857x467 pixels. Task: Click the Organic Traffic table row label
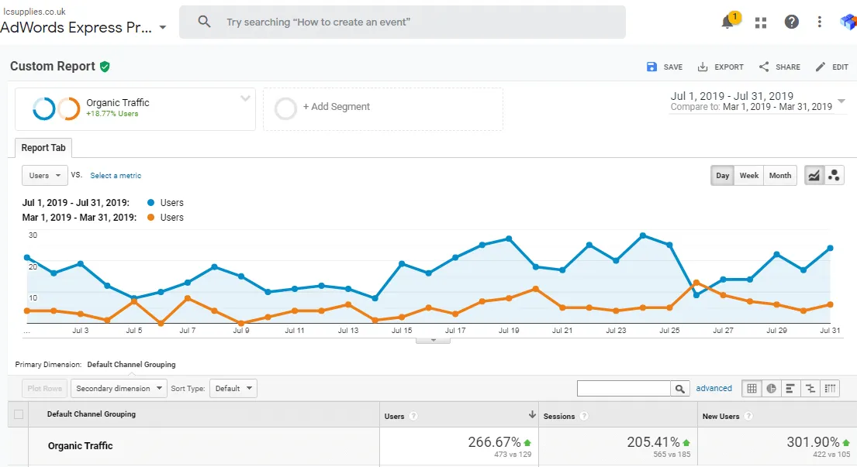coord(81,446)
